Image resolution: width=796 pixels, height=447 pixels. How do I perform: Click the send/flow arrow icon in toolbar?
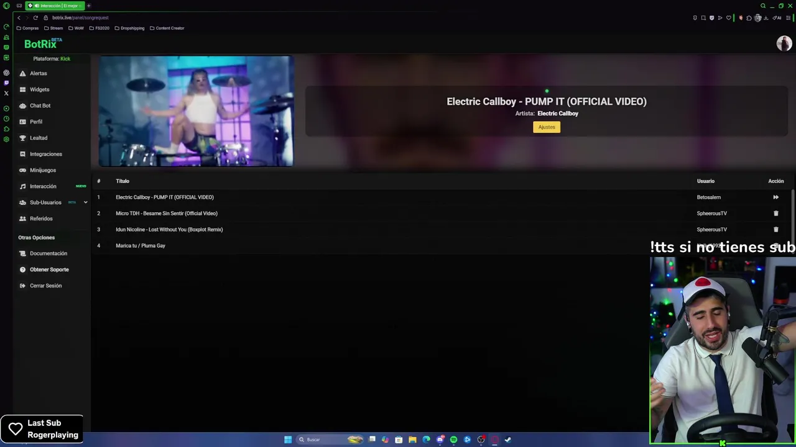tap(720, 18)
